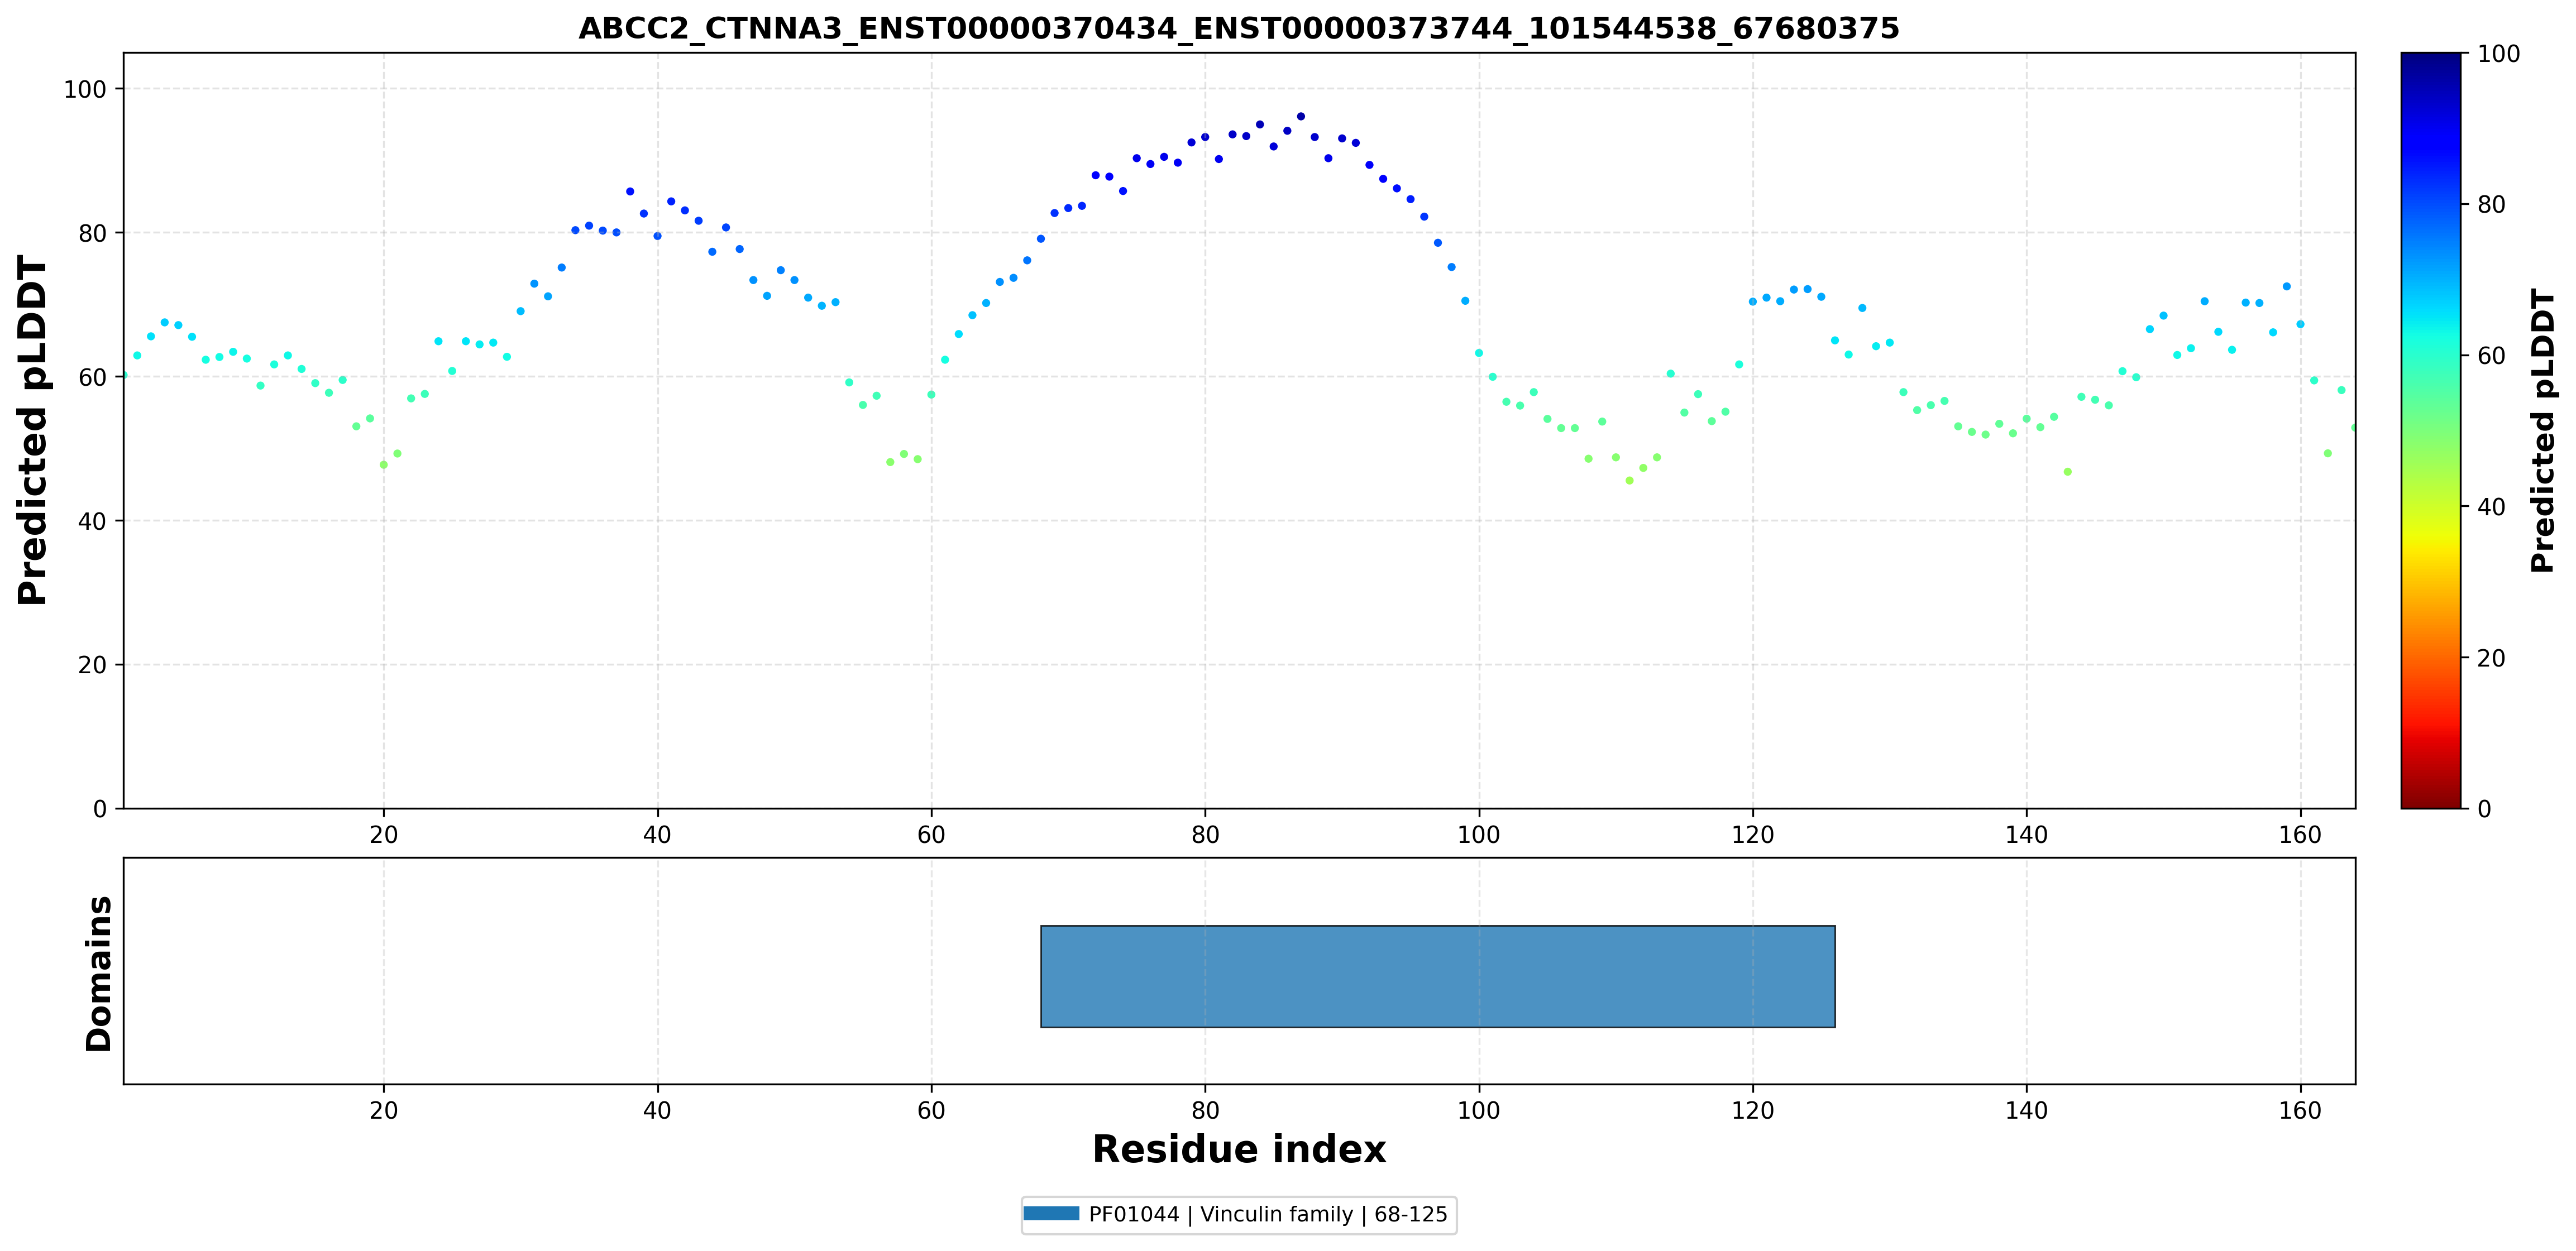The image size is (2576, 1251).
Task: Click the legend text PF01044 Vinculin family
Action: click(x=1268, y=1214)
